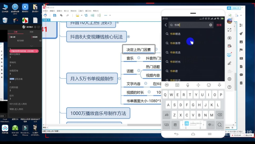Click ApowerMirror screen control monitor icon

pyautogui.click(x=229, y=55)
